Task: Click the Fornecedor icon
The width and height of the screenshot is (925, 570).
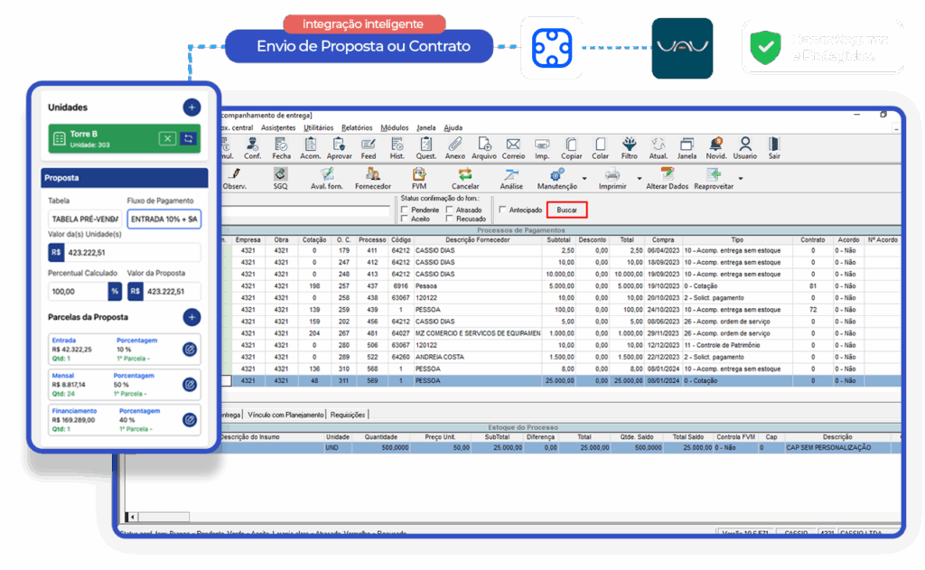Action: (373, 176)
